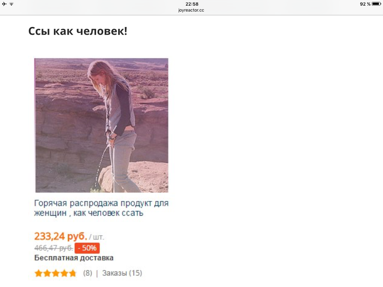Tap the battery icon in status bar
The image size is (383, 287).
(x=376, y=4)
